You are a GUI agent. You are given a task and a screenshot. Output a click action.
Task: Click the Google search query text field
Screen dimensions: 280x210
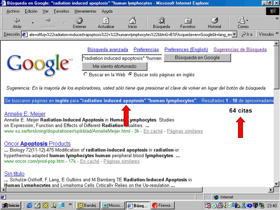tap(122, 58)
